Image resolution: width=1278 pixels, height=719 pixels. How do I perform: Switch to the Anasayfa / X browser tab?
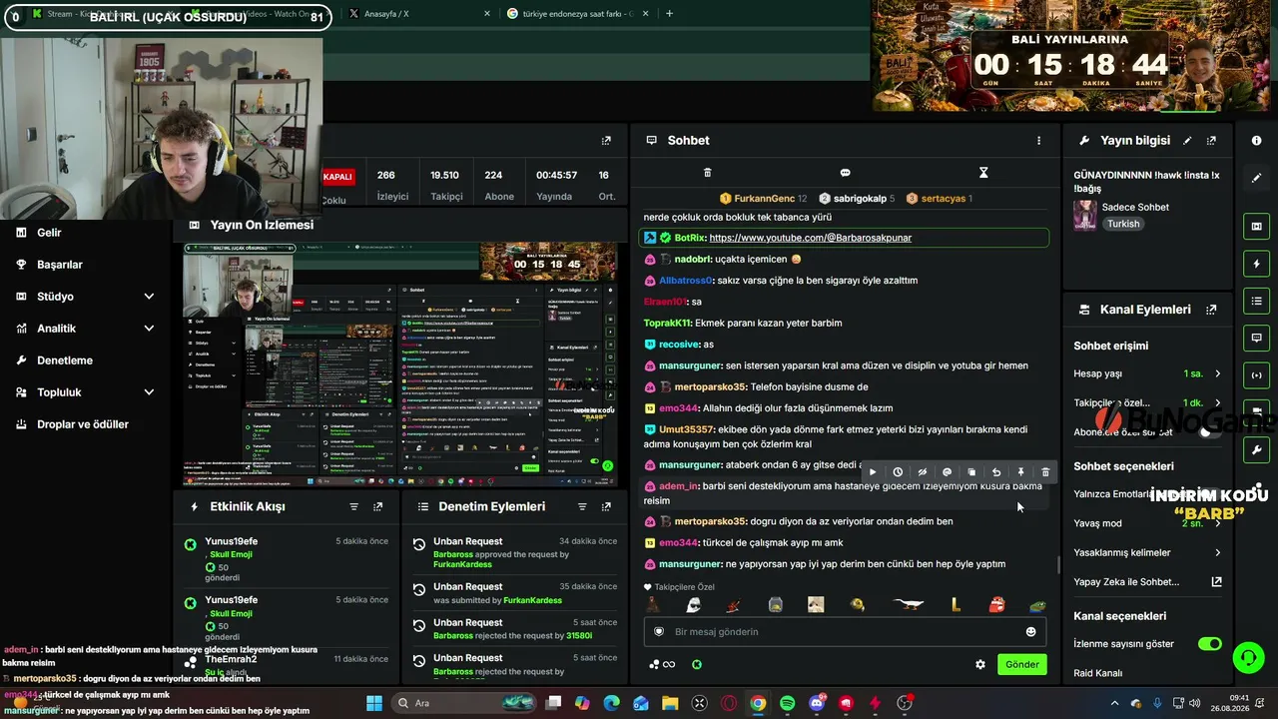419,14
